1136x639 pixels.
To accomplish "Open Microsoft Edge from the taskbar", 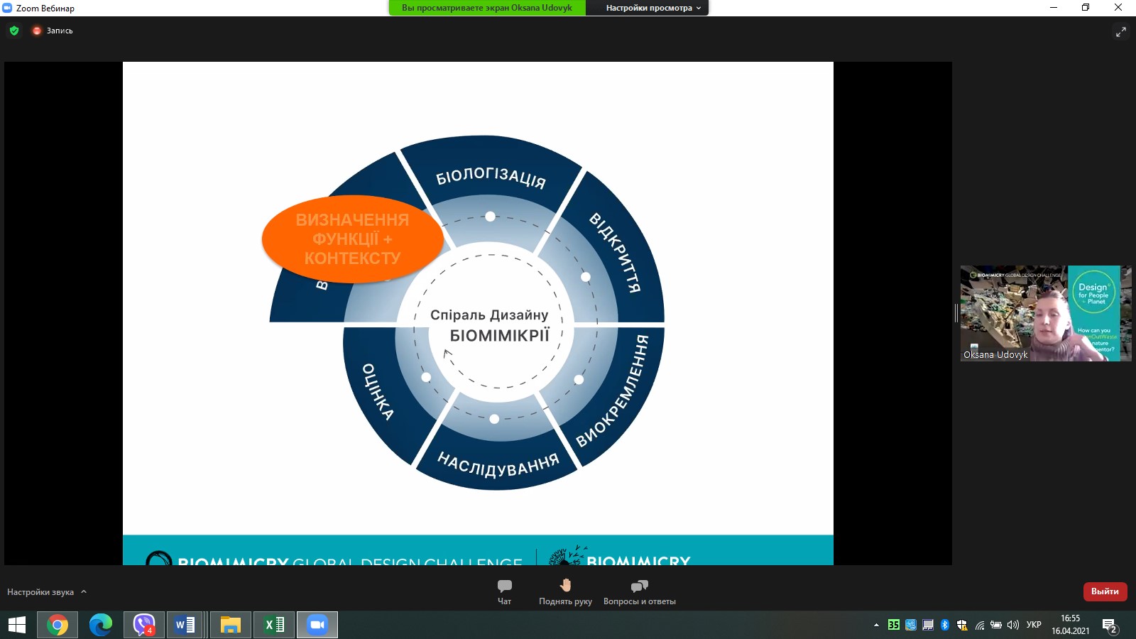I will [101, 625].
